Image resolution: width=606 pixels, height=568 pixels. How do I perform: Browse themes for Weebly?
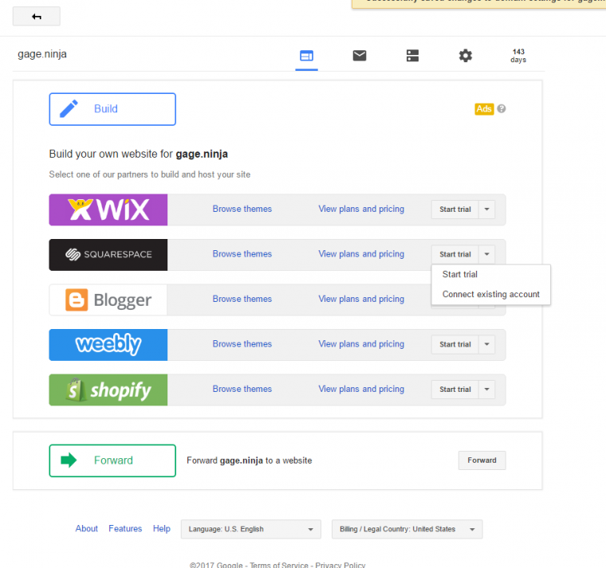242,344
